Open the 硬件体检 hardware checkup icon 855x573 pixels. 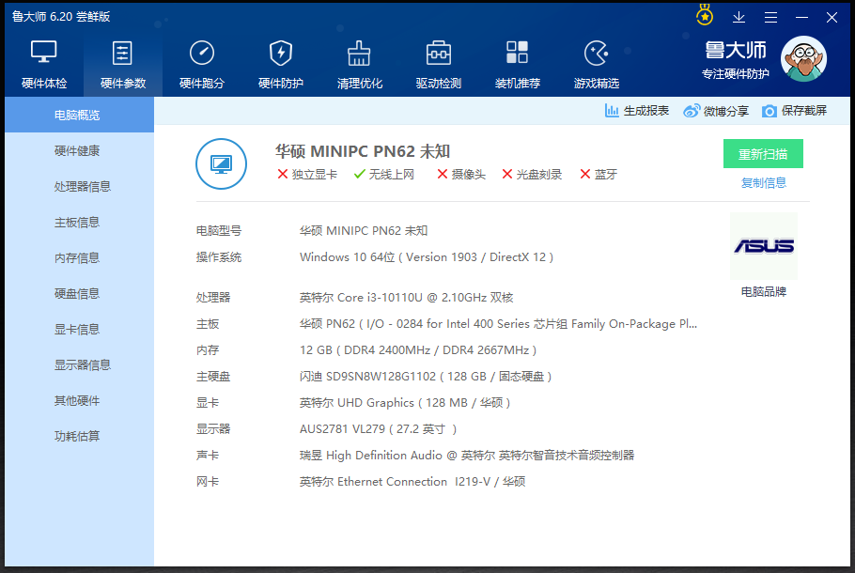44,54
